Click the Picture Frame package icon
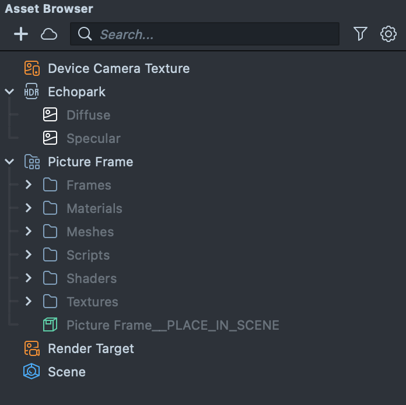Viewport: 406px width, 405px height. pyautogui.click(x=32, y=162)
